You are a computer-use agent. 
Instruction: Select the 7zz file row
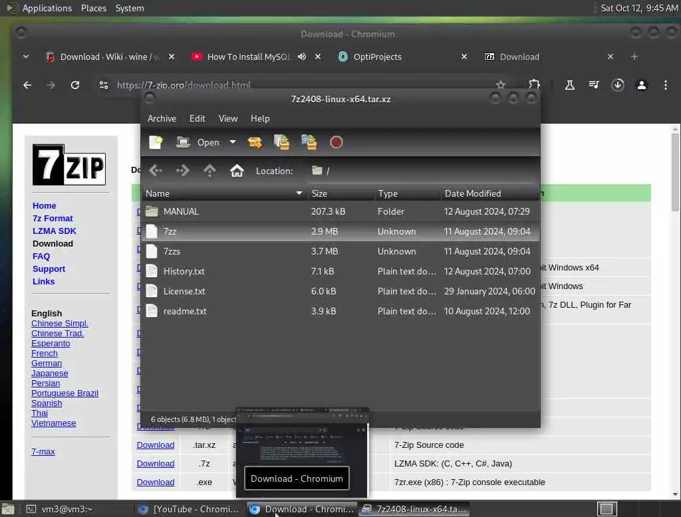(340, 231)
